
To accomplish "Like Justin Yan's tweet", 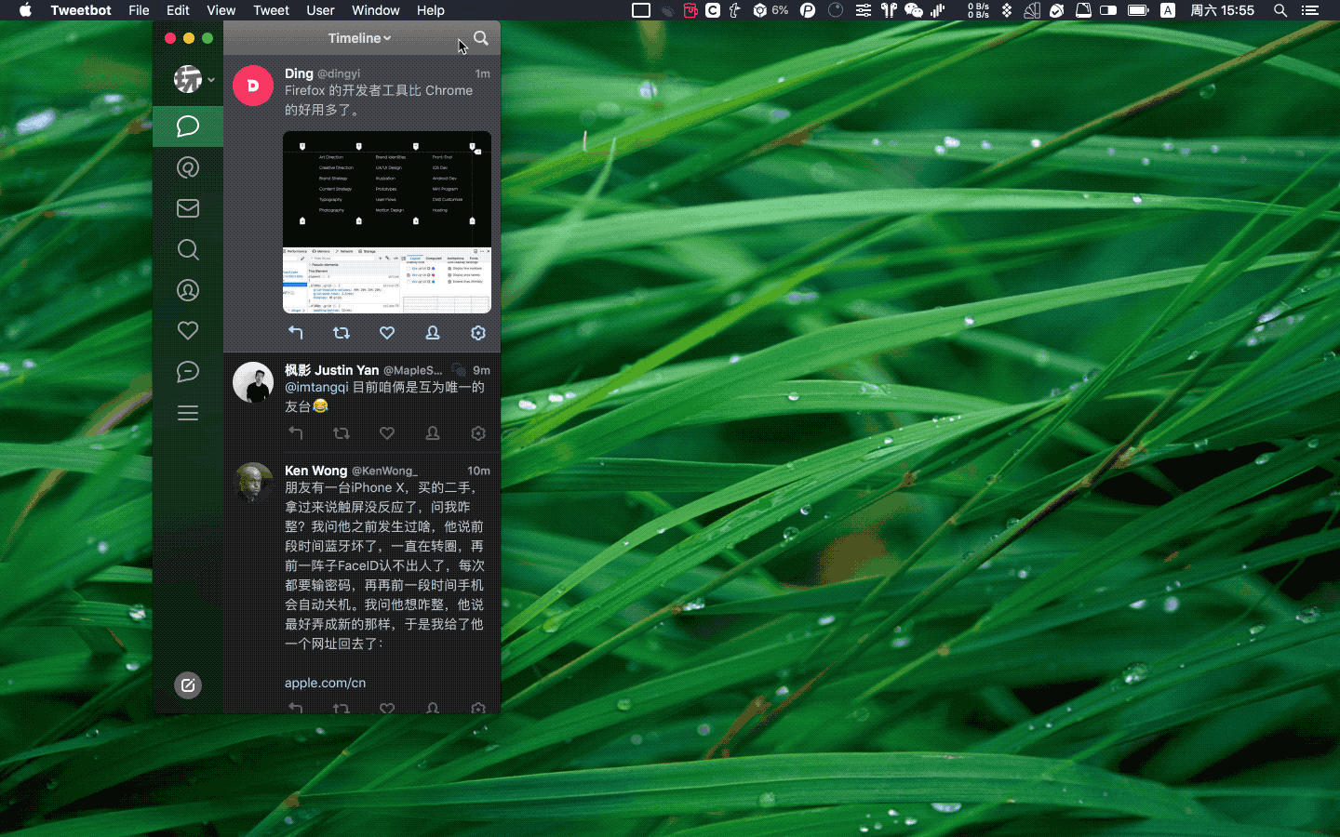I will (x=387, y=433).
